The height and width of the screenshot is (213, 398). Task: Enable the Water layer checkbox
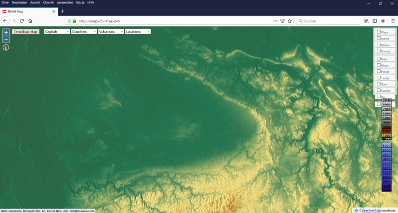coord(379,32)
